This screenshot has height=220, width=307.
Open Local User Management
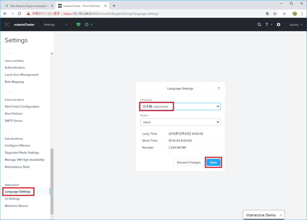(22, 75)
